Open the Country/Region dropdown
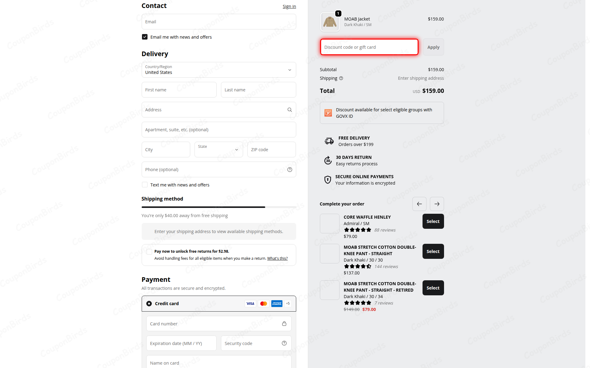The image size is (590, 368). [x=219, y=70]
